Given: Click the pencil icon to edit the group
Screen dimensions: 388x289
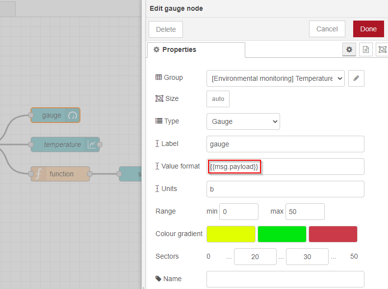Looking at the screenshot, I should 356,78.
